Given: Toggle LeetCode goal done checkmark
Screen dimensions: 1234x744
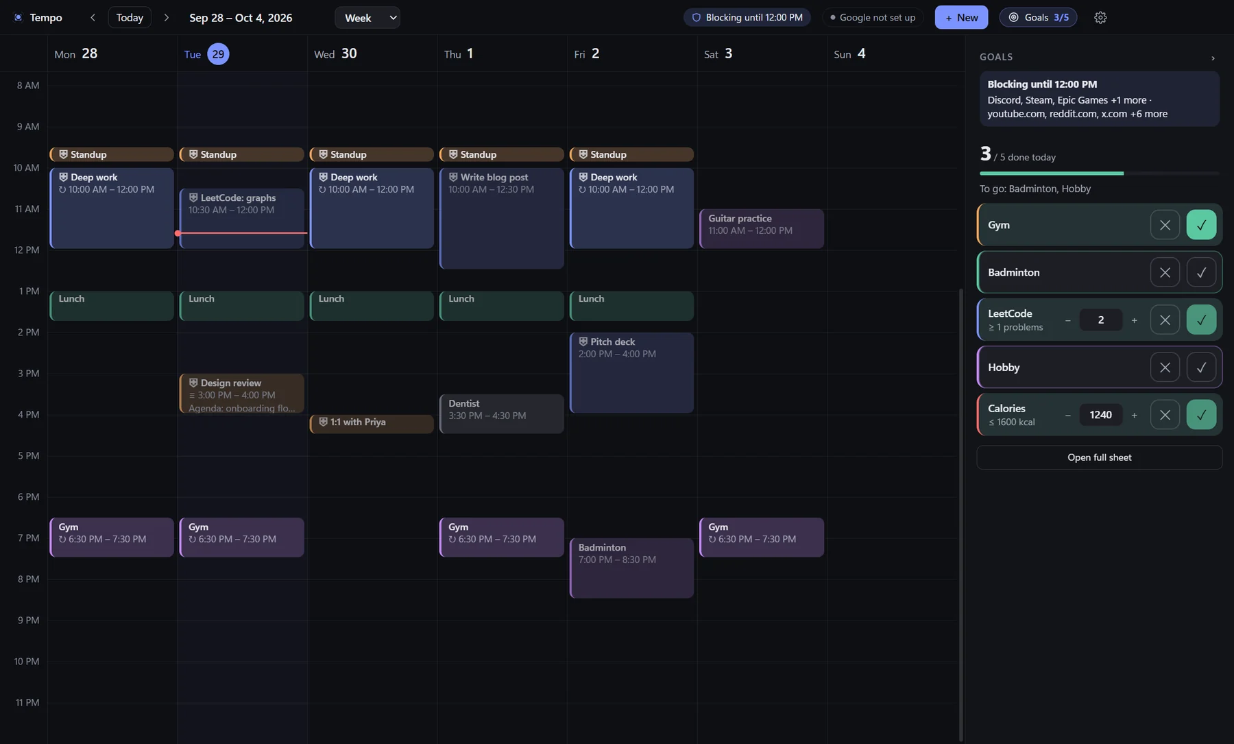Looking at the screenshot, I should [1201, 320].
